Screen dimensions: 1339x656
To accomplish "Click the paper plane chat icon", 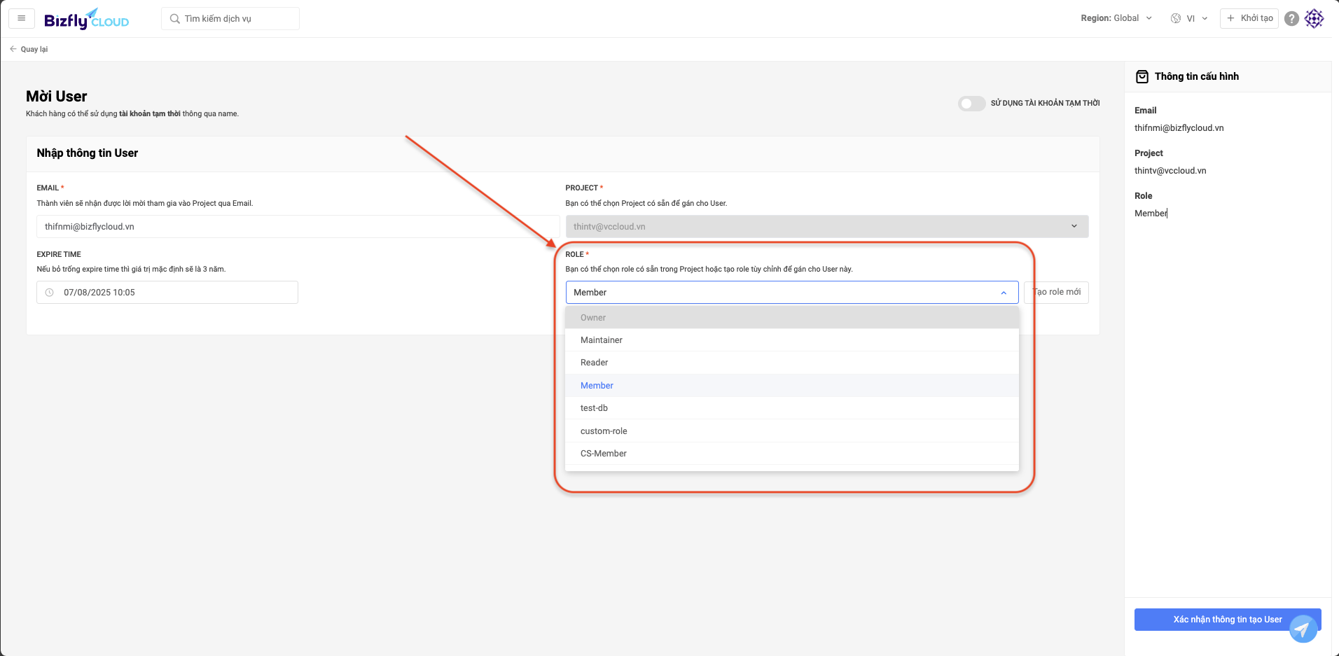I will tap(1303, 628).
